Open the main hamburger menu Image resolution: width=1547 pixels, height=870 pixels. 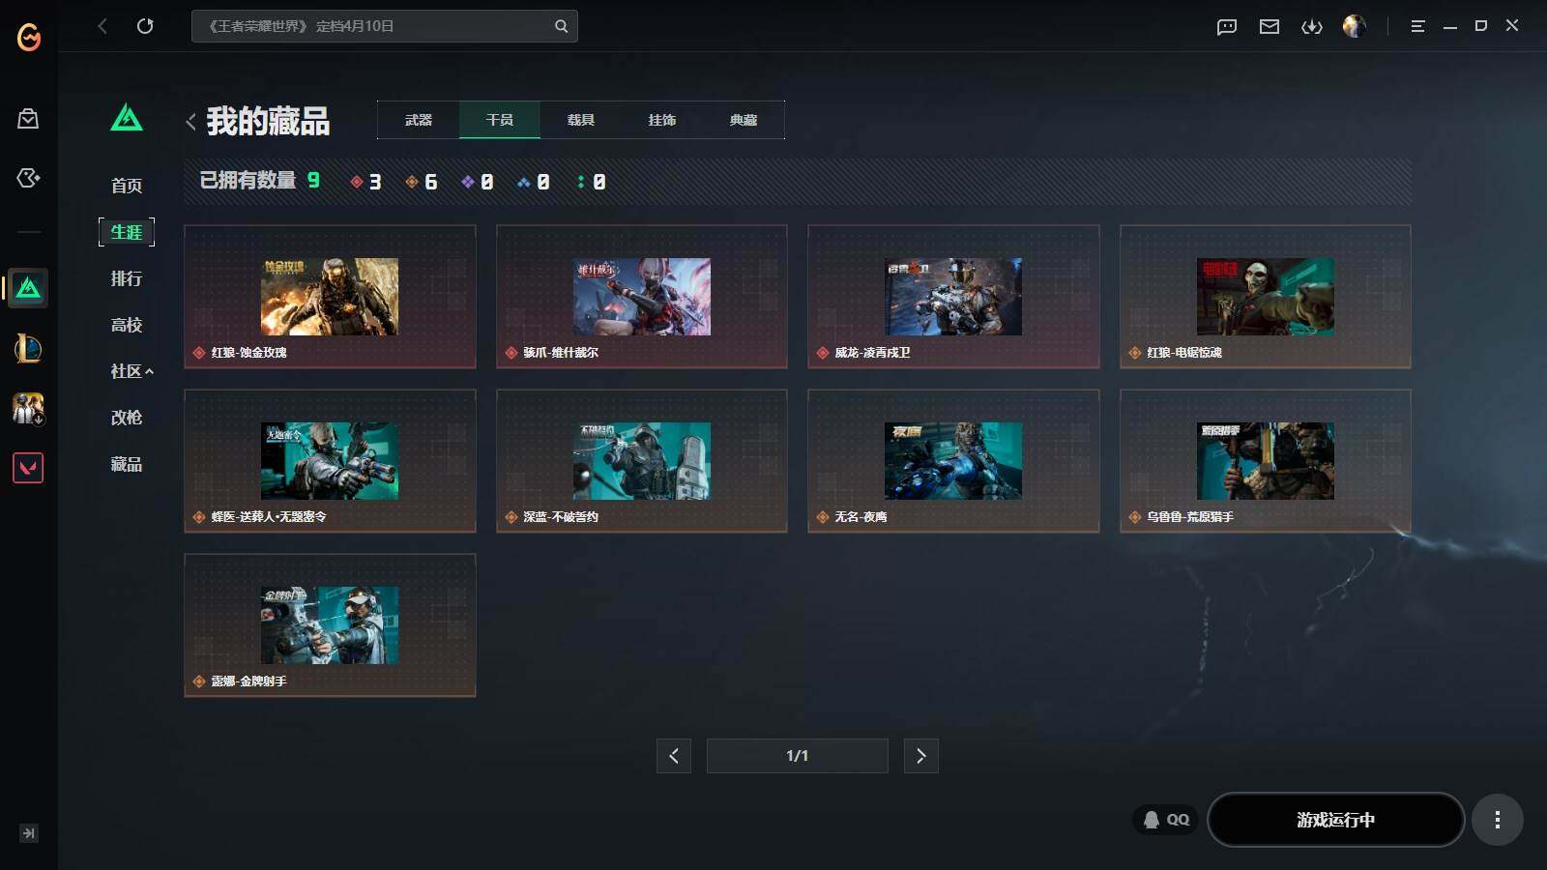tap(1417, 26)
